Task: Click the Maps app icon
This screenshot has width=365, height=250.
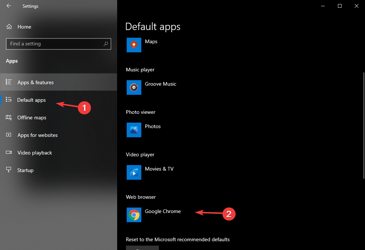Action: click(134, 45)
